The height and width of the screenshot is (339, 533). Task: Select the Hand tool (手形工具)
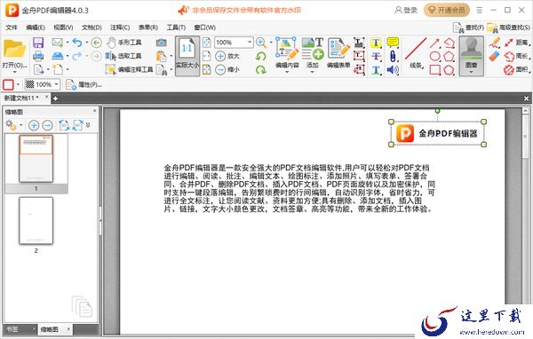pos(123,43)
